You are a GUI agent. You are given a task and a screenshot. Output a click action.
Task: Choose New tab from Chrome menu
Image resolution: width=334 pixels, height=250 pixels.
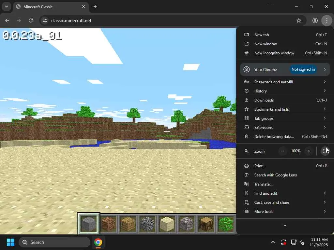point(285,35)
